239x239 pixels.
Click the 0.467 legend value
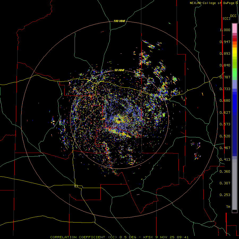coord(225,148)
